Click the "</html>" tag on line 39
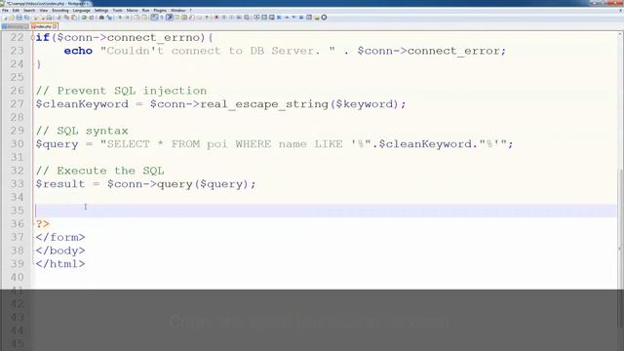 [x=60, y=264]
